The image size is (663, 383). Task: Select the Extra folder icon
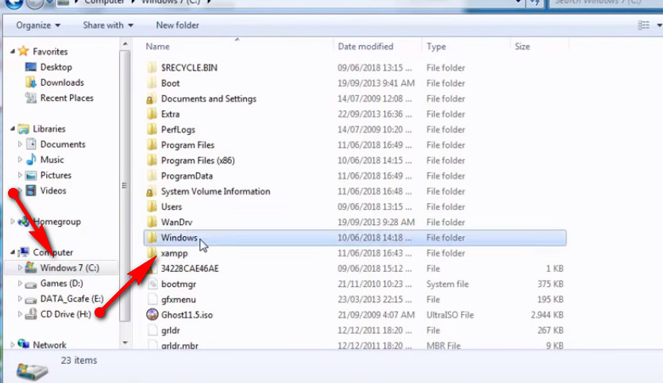tap(152, 114)
